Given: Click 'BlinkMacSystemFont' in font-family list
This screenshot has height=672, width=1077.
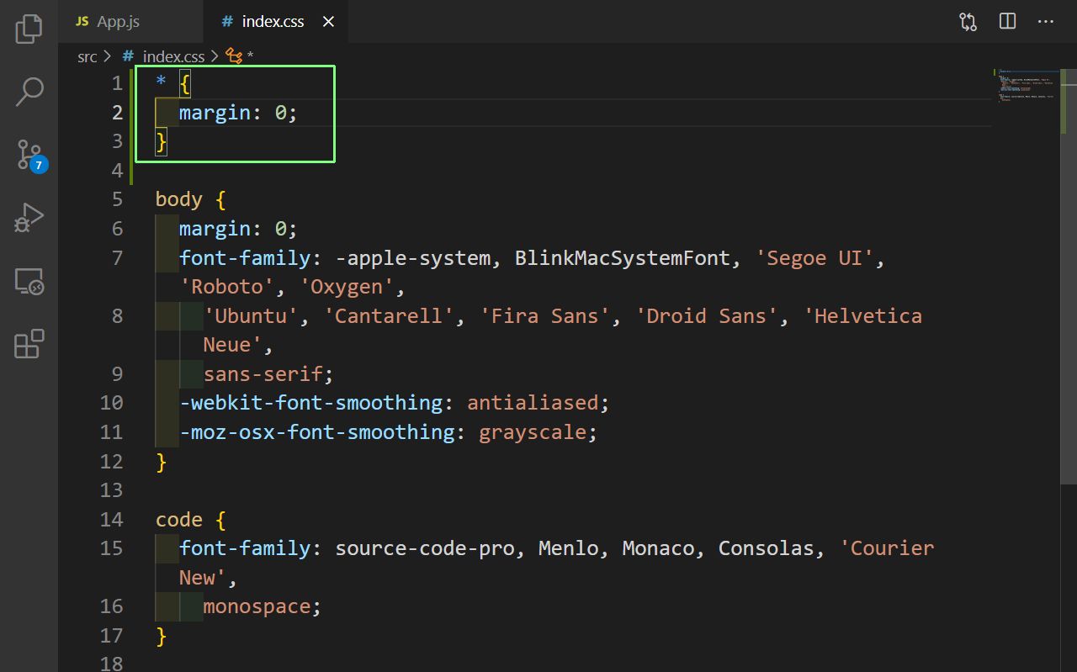Looking at the screenshot, I should [623, 257].
